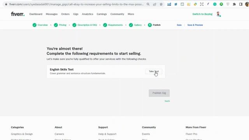Click the yellow warning extension icon
The height and width of the screenshot is (140, 249).
click(x=189, y=4)
